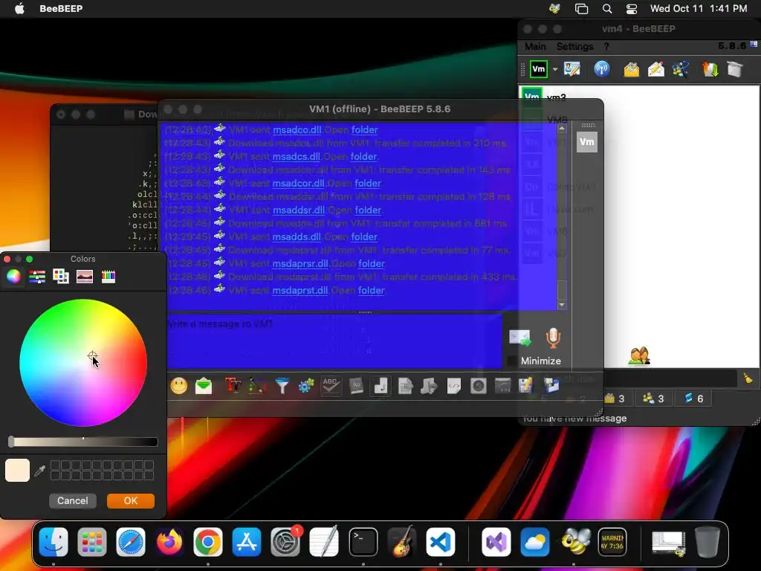The height and width of the screenshot is (571, 761).
Task: Open file transfers up-down arrows icon
Action: 710,69
